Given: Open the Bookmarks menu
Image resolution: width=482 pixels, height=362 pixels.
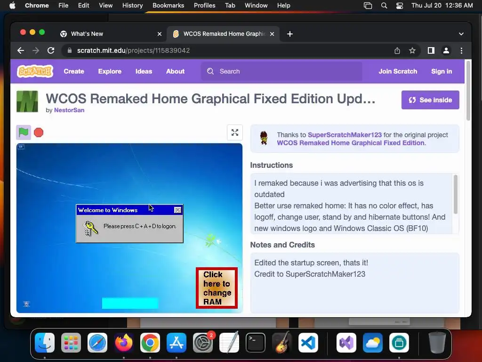Looking at the screenshot, I should [x=168, y=5].
